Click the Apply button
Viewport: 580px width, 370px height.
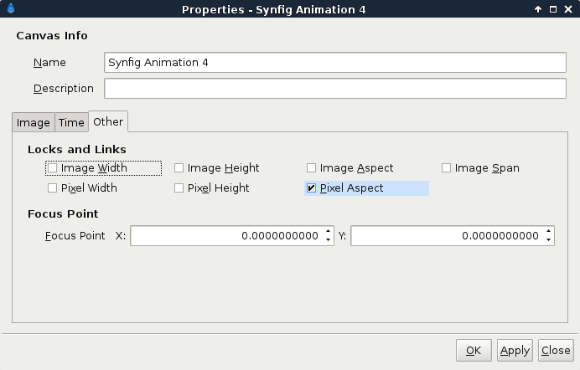pyautogui.click(x=515, y=350)
